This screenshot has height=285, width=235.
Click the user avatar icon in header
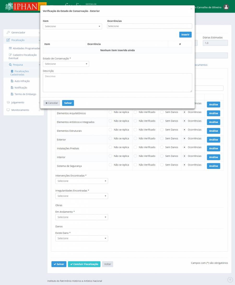tap(226, 7)
